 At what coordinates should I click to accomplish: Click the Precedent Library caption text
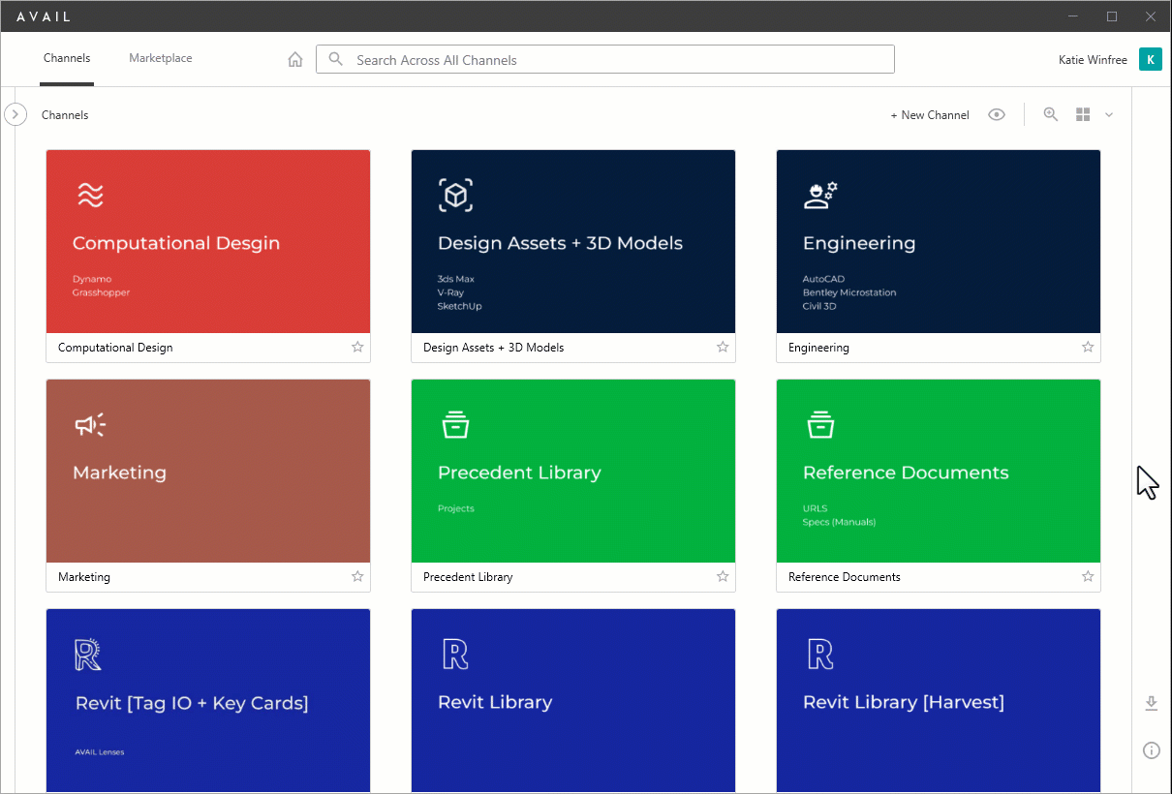pos(468,577)
